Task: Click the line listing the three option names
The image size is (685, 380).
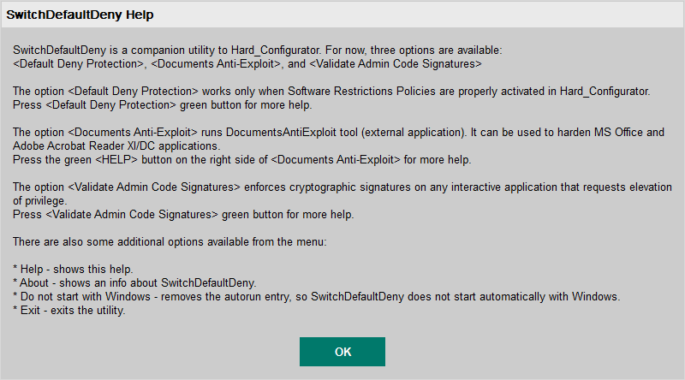Action: click(247, 63)
